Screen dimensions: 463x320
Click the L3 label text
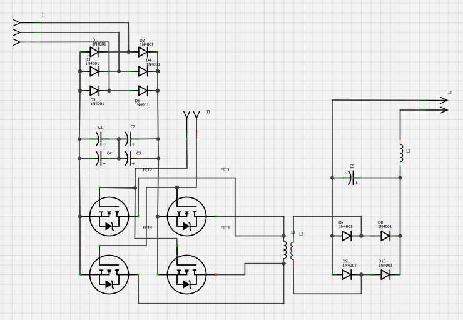[408, 151]
